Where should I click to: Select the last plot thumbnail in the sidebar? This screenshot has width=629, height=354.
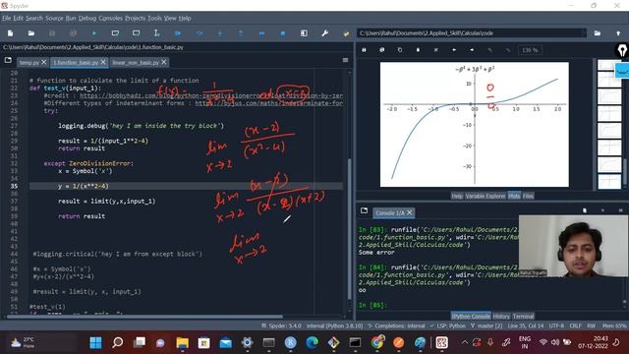(609, 181)
